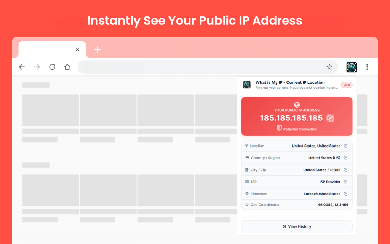
Task: Bookmark page with the star icon
Action: click(x=329, y=67)
